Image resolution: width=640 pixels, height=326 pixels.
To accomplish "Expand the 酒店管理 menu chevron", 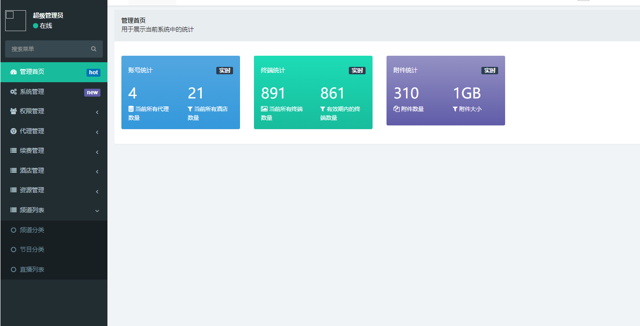I will 97,171.
